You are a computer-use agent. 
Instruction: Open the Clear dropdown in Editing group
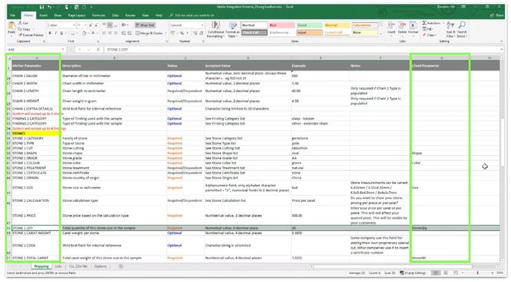click(429, 35)
